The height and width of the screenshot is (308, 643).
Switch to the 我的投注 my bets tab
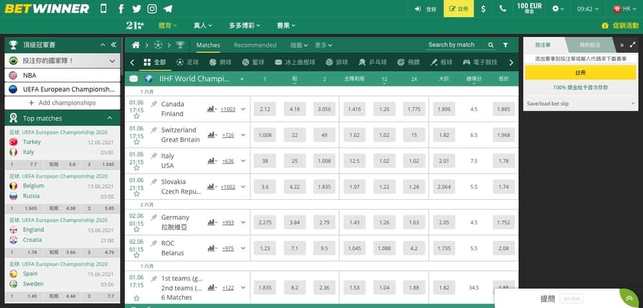[x=590, y=45]
